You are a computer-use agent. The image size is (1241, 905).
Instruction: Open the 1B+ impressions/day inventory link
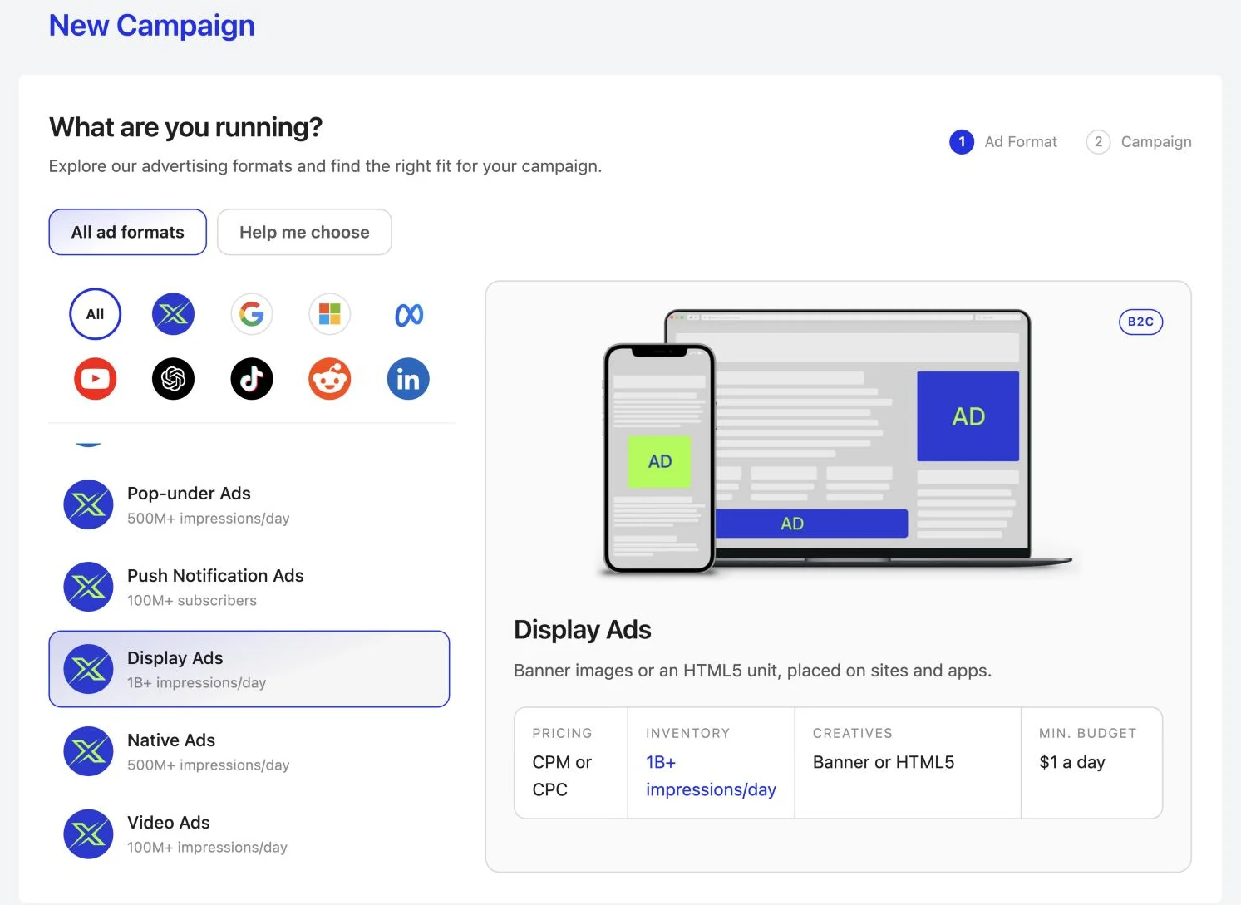(711, 775)
